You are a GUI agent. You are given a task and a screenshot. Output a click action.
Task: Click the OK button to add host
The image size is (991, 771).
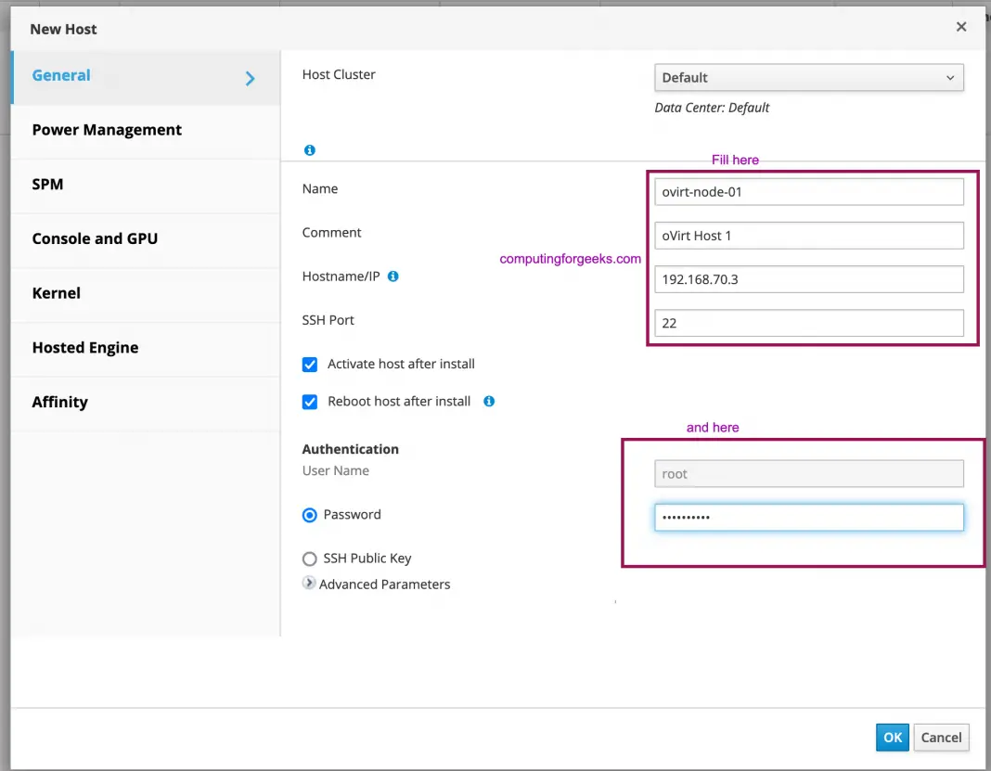click(x=892, y=737)
